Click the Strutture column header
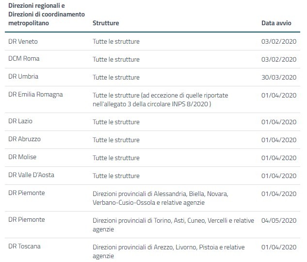Viewport: 307px width, 262px height. tap(106, 23)
